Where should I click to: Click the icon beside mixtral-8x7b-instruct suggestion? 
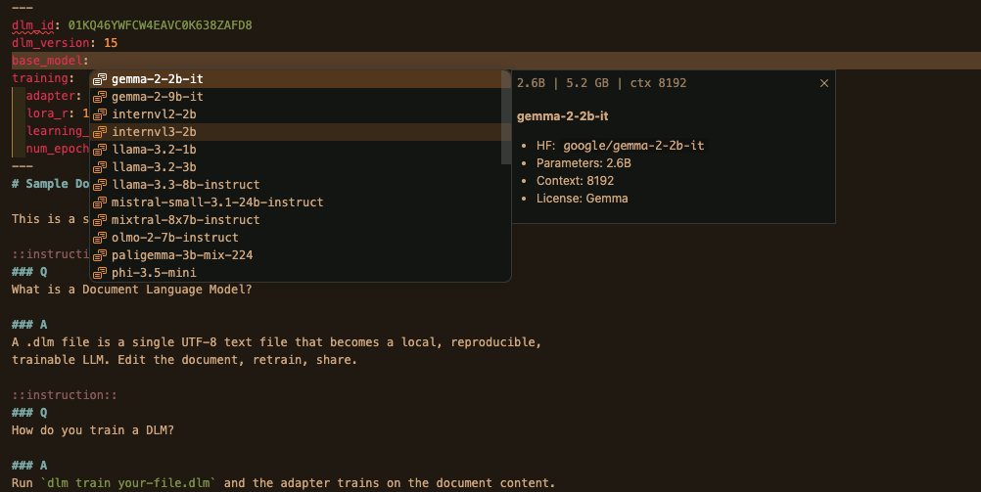(x=100, y=220)
